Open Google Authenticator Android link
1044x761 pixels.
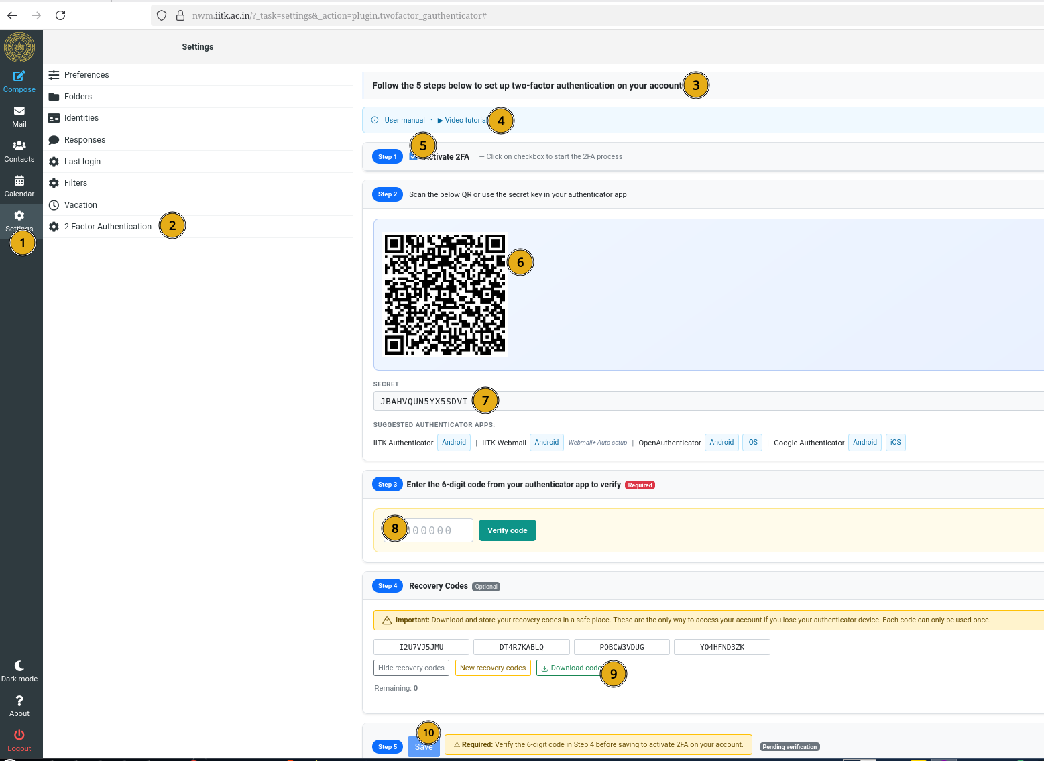(865, 443)
